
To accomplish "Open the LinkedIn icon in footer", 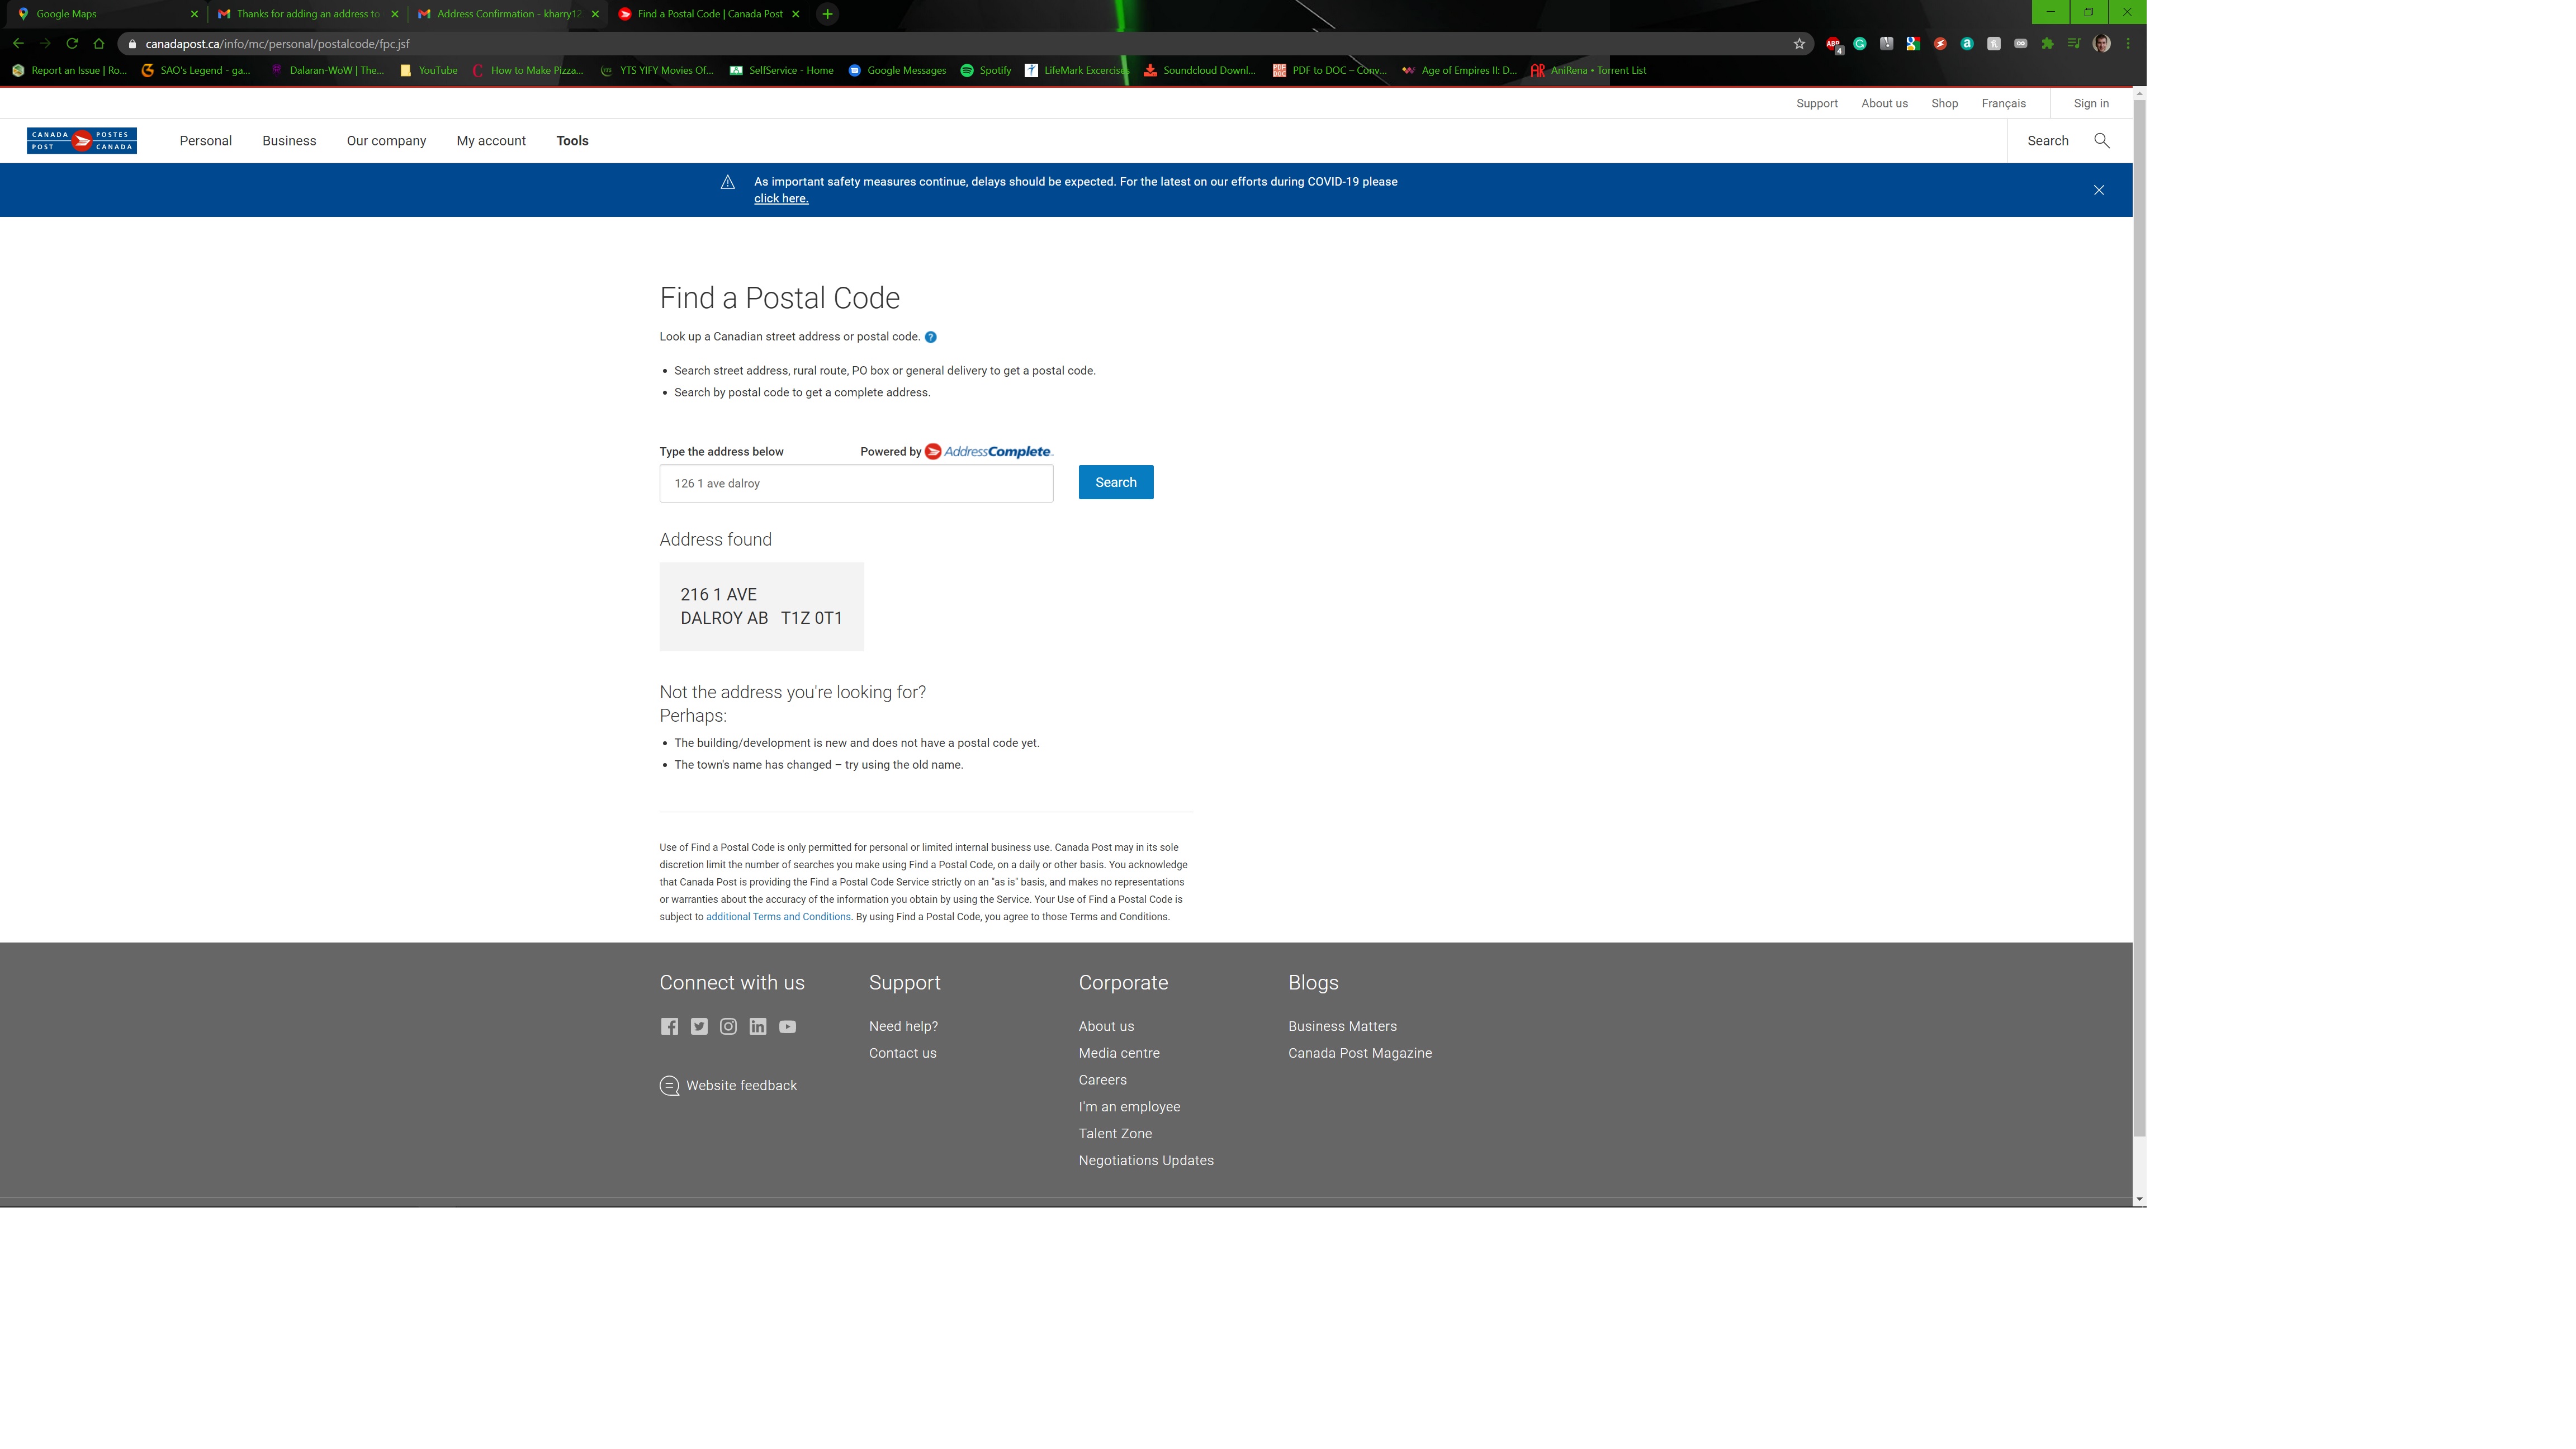I will coord(758,1027).
